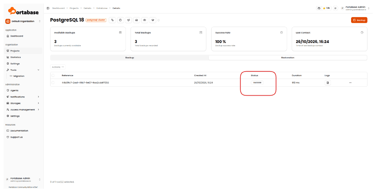Switch to the Restoration tab

coord(288,58)
